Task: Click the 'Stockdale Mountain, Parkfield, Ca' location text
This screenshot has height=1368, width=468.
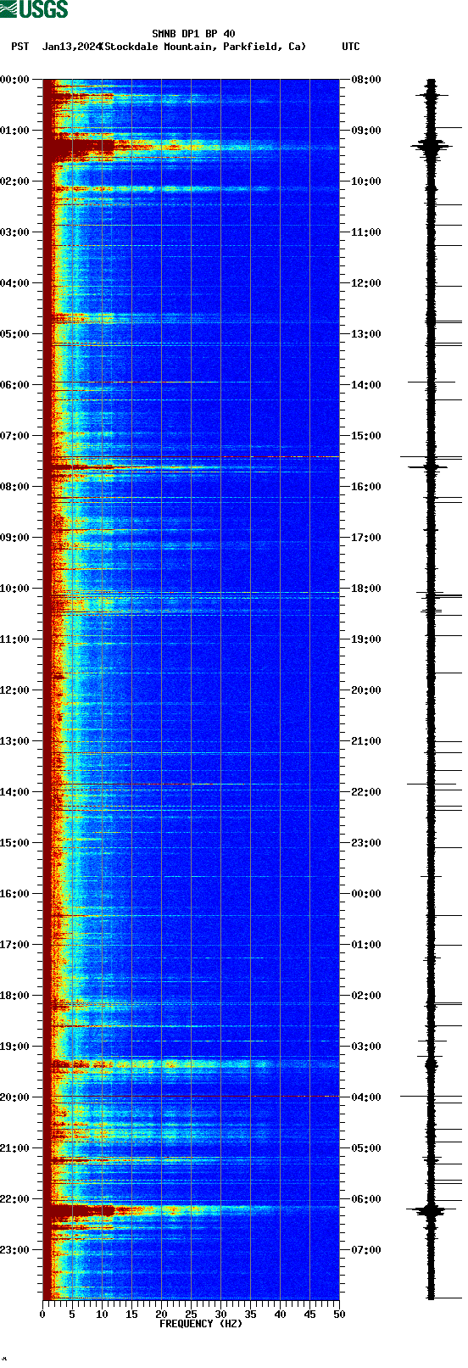Action: 203,47
